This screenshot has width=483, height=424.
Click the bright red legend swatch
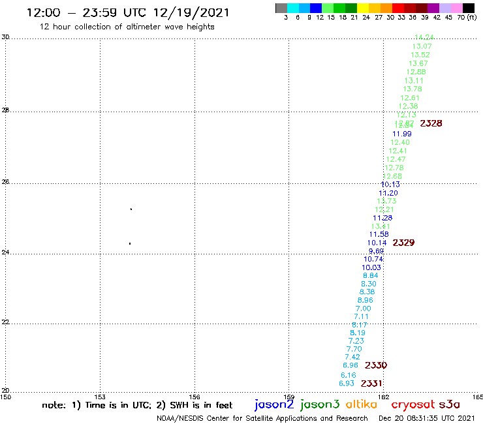pyautogui.click(x=398, y=8)
